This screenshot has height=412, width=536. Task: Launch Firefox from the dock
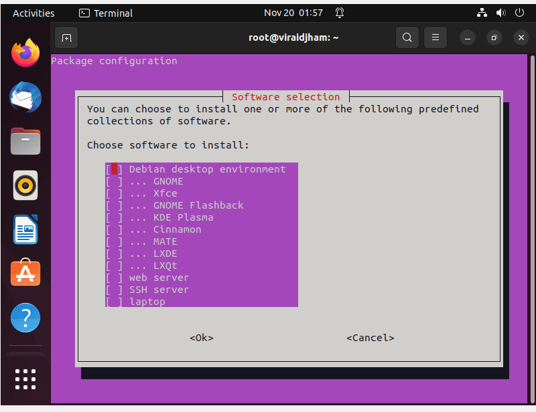pyautogui.click(x=25, y=53)
